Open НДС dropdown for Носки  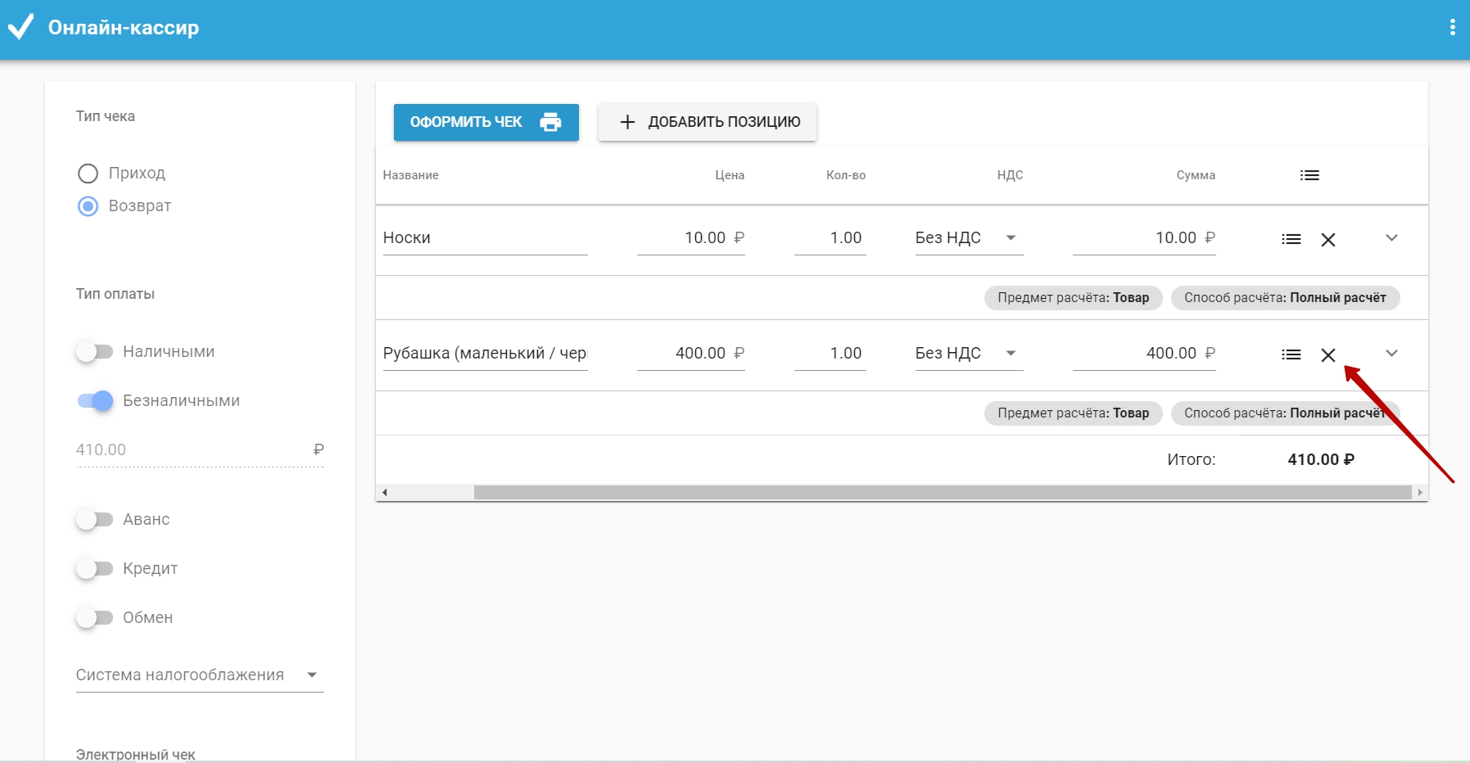969,238
